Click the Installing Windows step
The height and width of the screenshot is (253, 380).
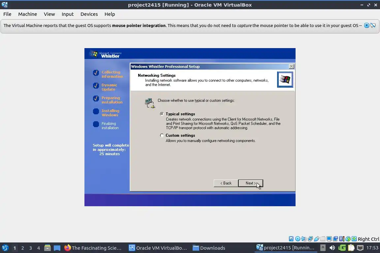[x=110, y=113]
